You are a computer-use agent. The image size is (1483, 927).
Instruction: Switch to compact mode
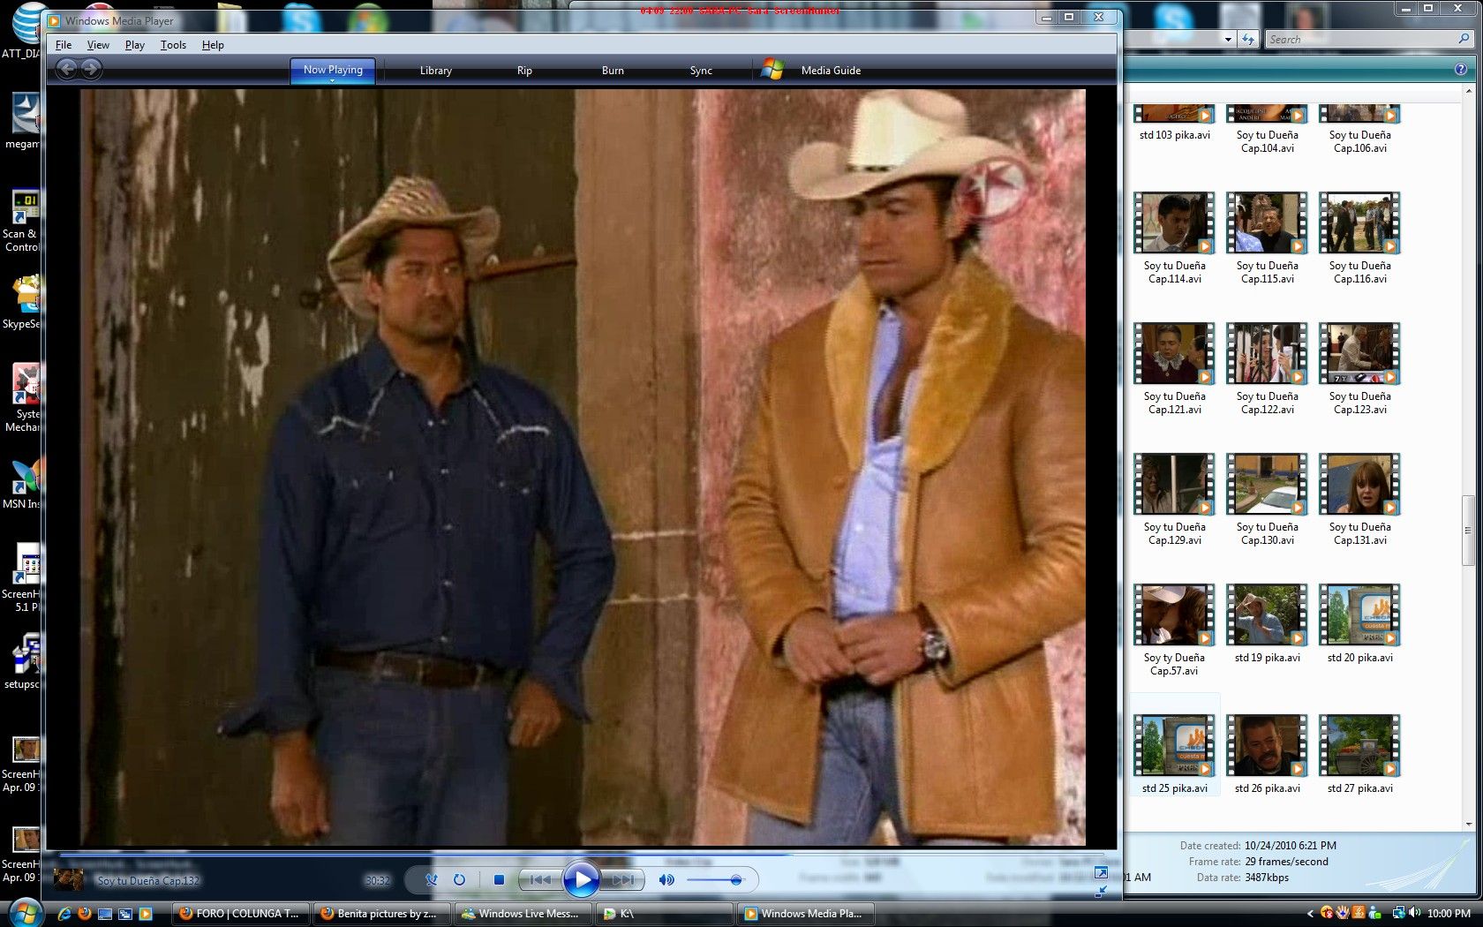click(x=1101, y=891)
